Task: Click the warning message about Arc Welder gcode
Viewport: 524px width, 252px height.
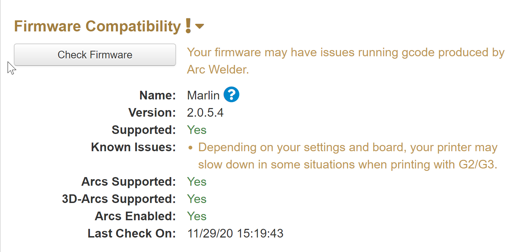Action: [345, 61]
